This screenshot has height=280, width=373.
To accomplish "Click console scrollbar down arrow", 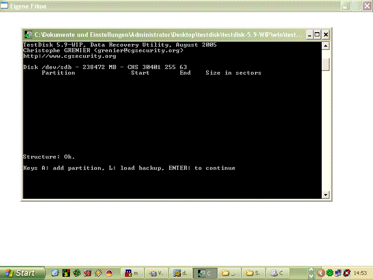I will 325,195.
